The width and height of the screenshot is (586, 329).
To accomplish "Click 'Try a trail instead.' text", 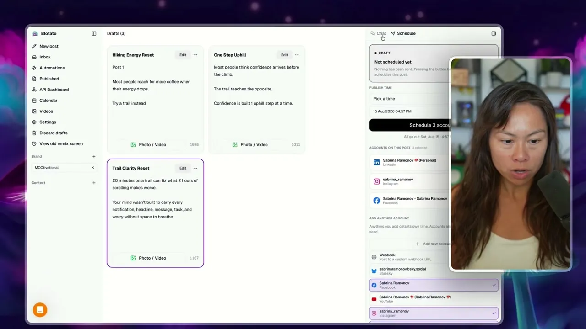I will point(130,103).
